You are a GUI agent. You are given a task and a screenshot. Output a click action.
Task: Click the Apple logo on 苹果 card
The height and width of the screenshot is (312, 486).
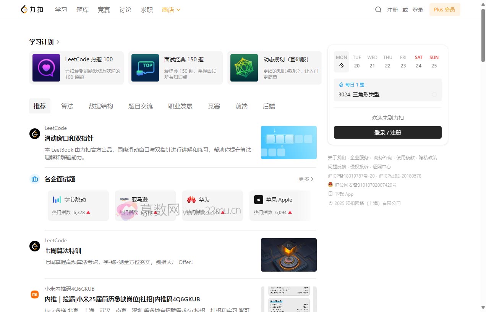259,199
